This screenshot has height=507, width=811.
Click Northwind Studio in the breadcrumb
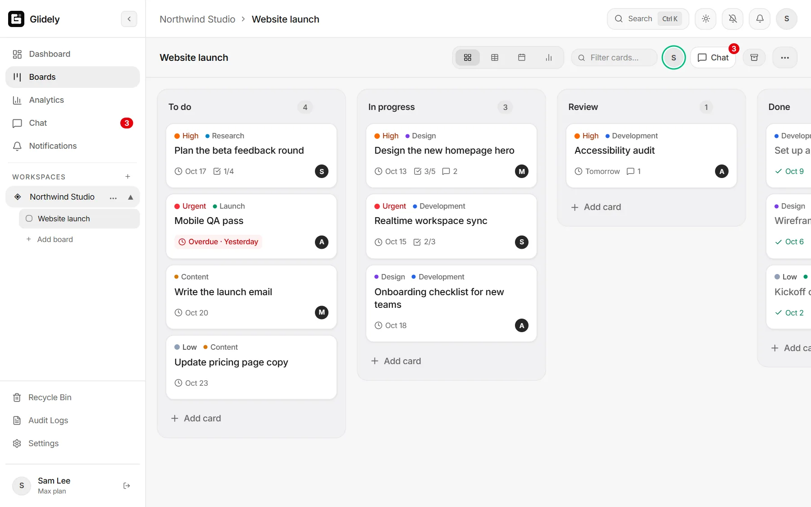coord(197,19)
